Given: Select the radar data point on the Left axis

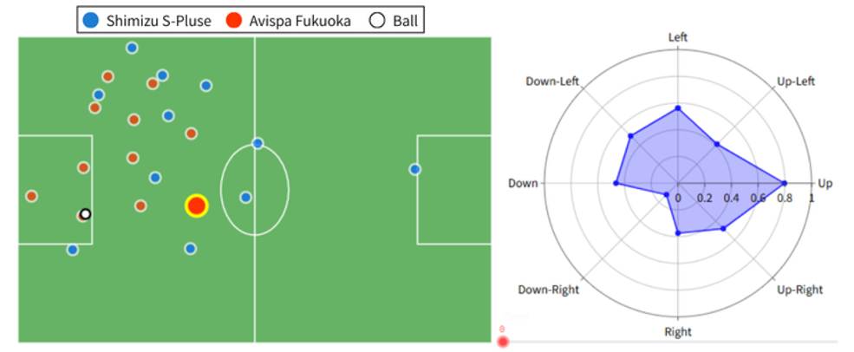Looking at the screenshot, I should point(678,108).
